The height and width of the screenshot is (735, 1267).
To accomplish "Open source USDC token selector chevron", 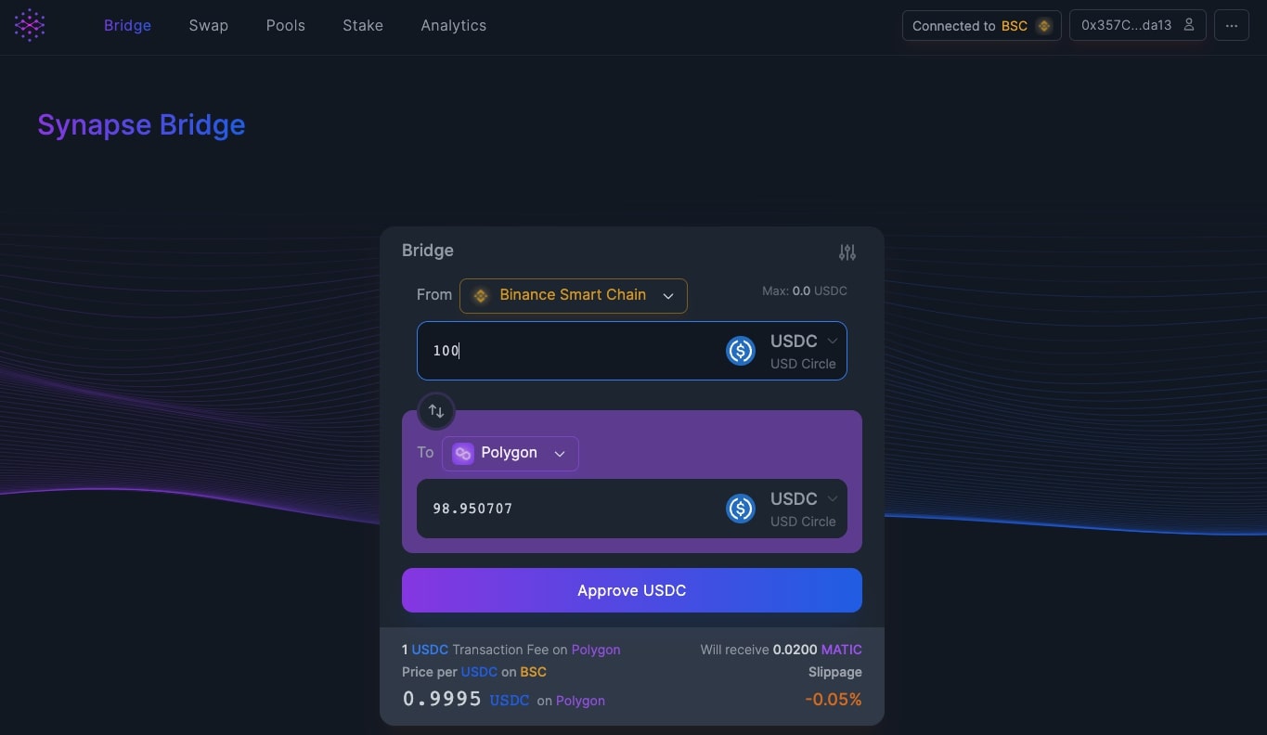I will click(833, 341).
